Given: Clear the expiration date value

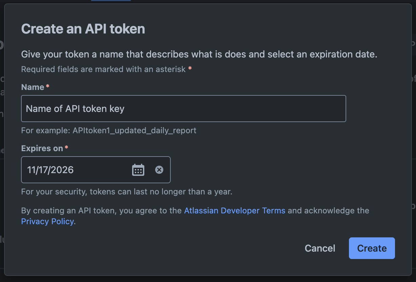Looking at the screenshot, I should click(159, 170).
